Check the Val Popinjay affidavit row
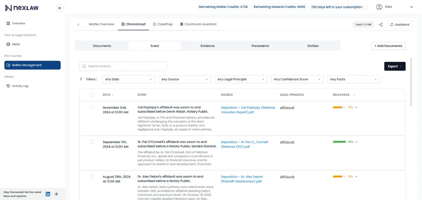 click(92, 107)
